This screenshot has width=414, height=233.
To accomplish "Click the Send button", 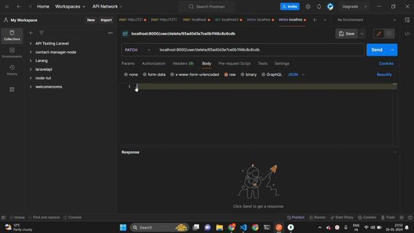I will click(x=376, y=50).
